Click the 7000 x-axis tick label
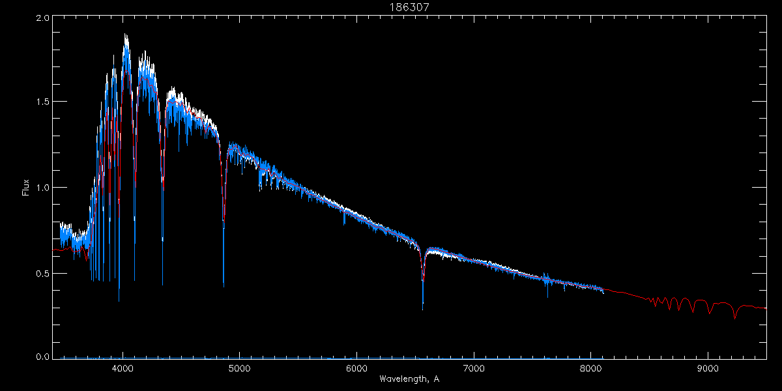This screenshot has width=782, height=391. pos(474,368)
